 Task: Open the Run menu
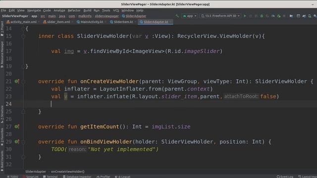point(97,10)
